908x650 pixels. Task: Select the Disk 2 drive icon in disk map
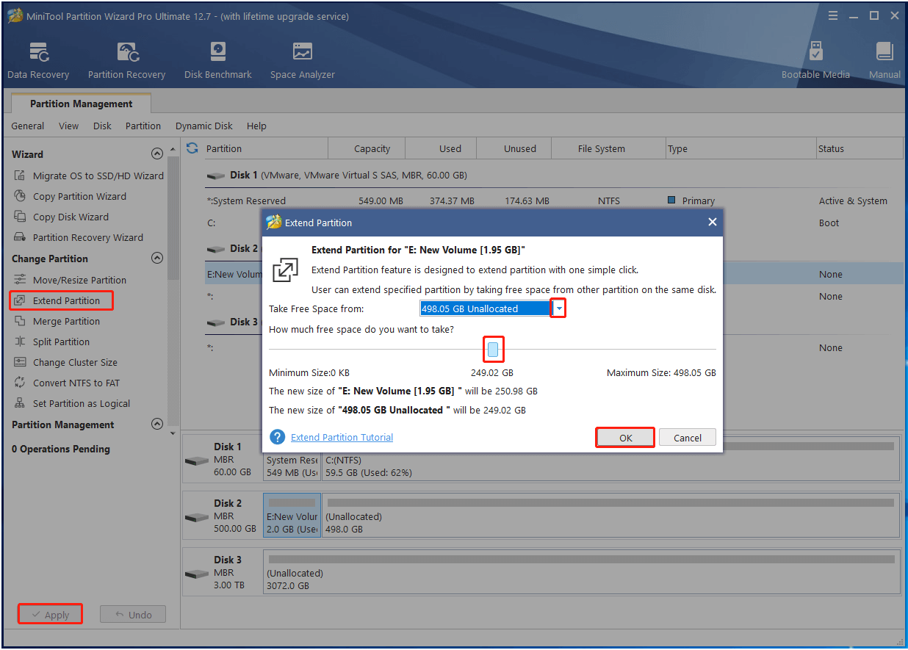pyautogui.click(x=198, y=518)
